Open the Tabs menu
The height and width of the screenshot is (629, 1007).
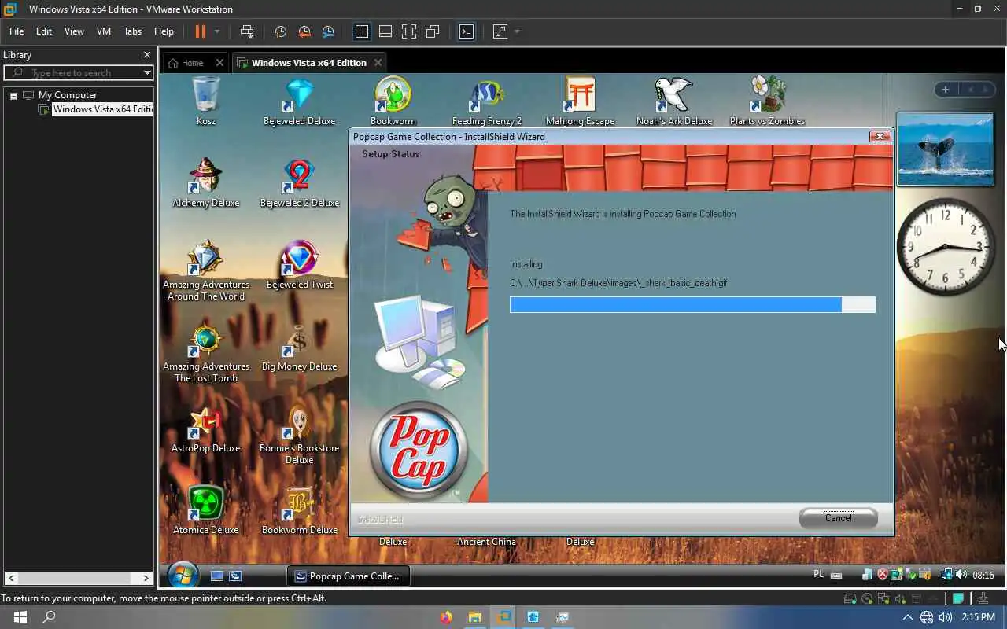132,31
